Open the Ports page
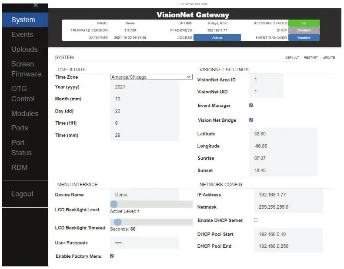The width and height of the screenshot is (344, 269). pyautogui.click(x=20, y=128)
